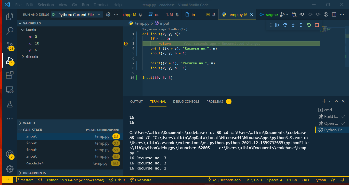Click the notifications bell in status bar

pyautogui.click(x=342, y=180)
